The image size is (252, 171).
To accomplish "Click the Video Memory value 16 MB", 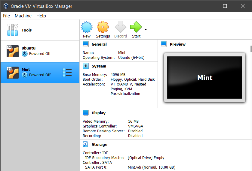I will [133, 121].
